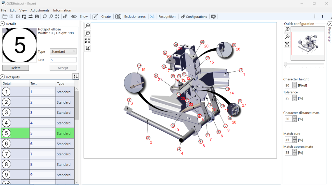Click the Exclusion areas crossed-camera icon
This screenshot has width=332, height=185.
click(x=118, y=17)
